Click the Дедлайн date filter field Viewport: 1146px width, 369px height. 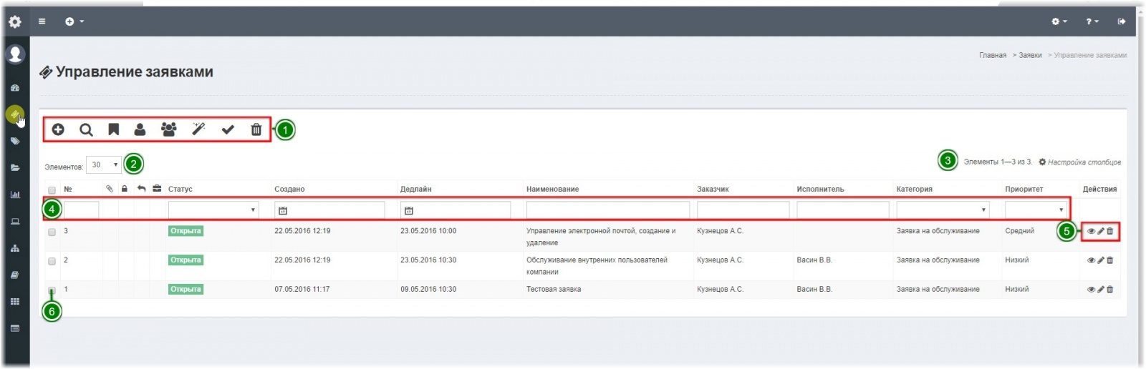click(456, 210)
